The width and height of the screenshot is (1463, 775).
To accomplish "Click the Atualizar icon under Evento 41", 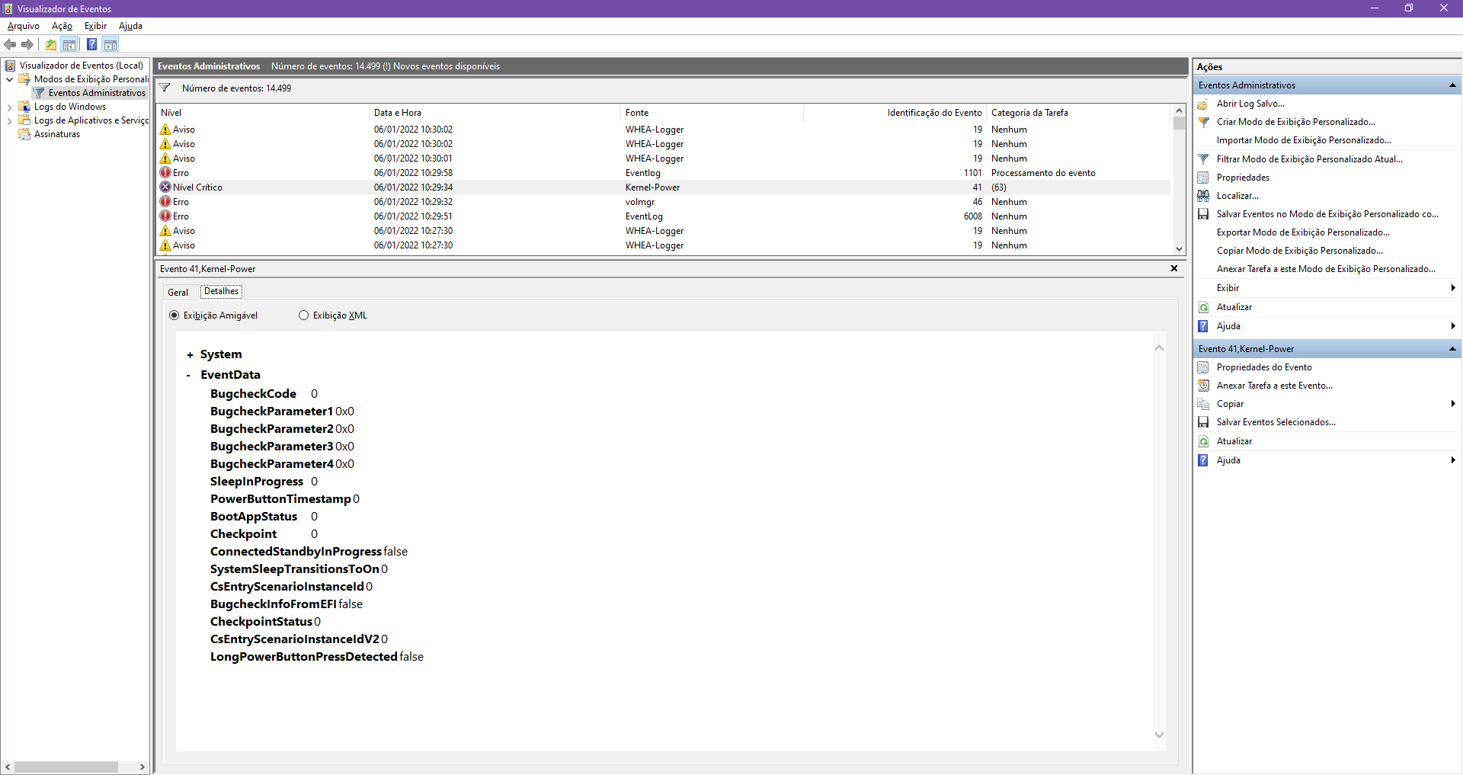I will (1203, 441).
